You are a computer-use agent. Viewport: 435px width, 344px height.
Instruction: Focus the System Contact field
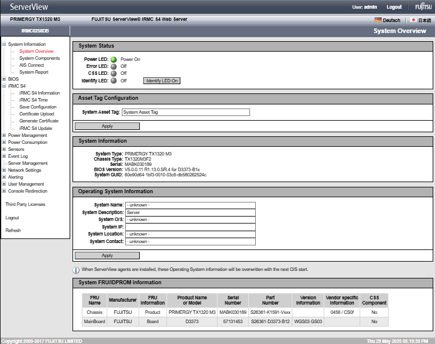(190, 242)
